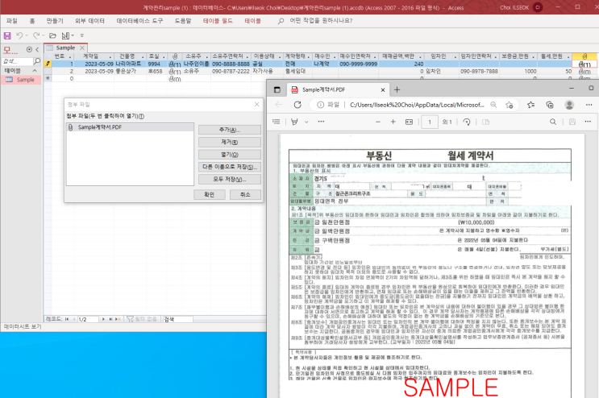Open Edge favorites list icon
The width and height of the screenshot is (599, 398).
[x=530, y=105]
